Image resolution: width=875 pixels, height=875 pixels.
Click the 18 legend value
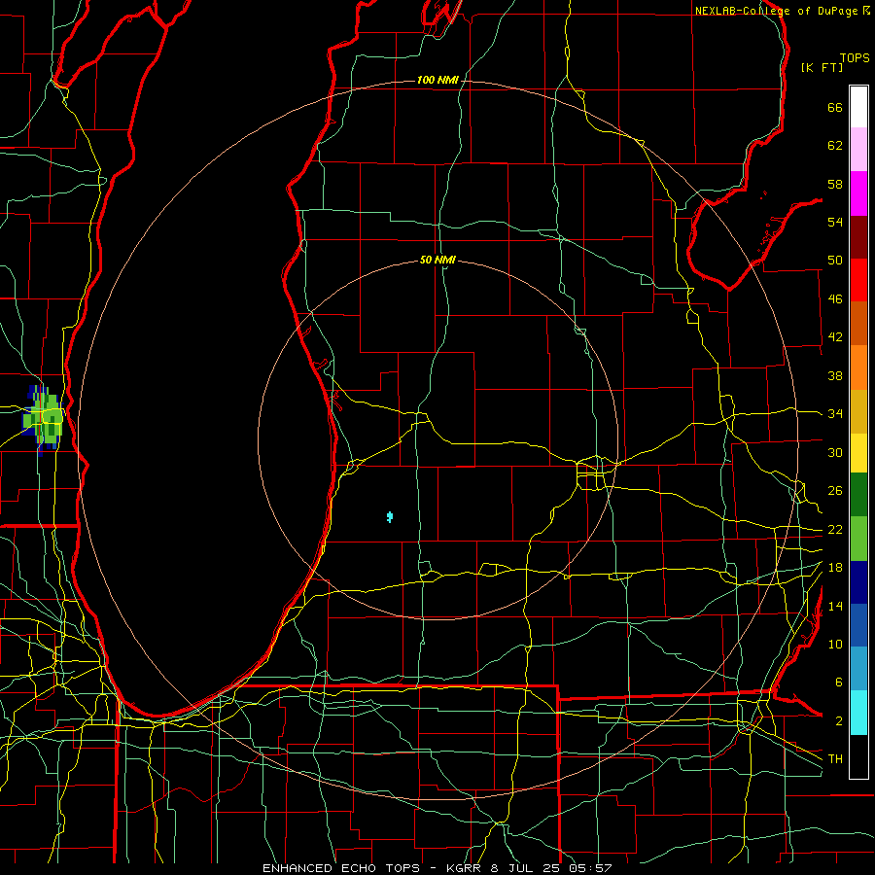[x=835, y=568]
